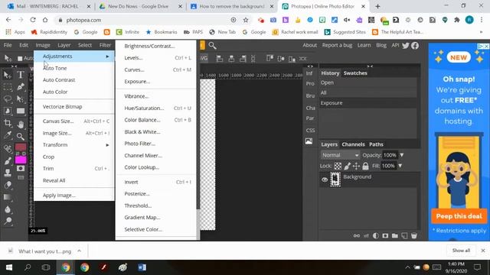
Task: Click the Opacity 100% value field
Action: [390, 155]
